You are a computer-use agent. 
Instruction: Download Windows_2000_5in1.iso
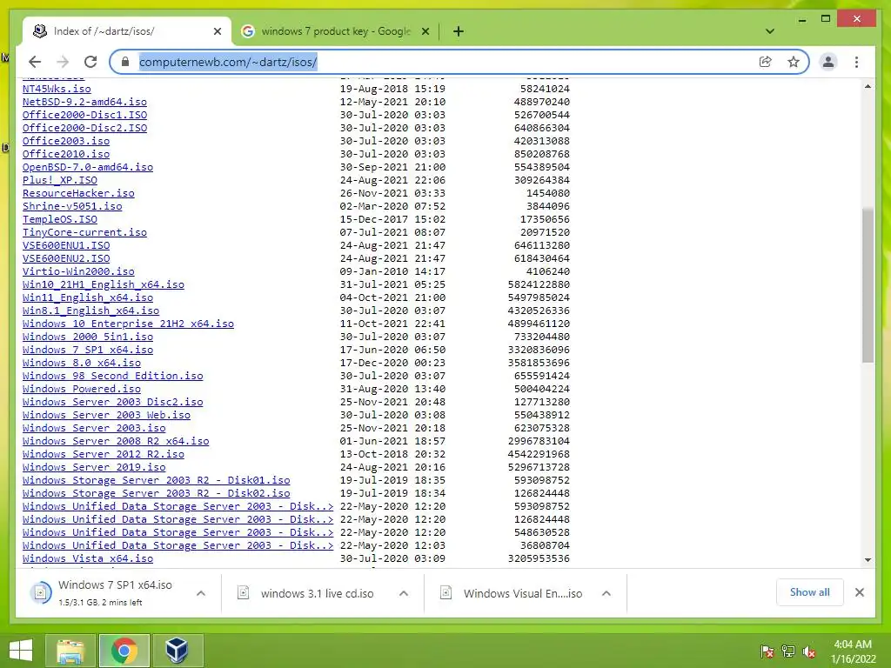tap(88, 337)
